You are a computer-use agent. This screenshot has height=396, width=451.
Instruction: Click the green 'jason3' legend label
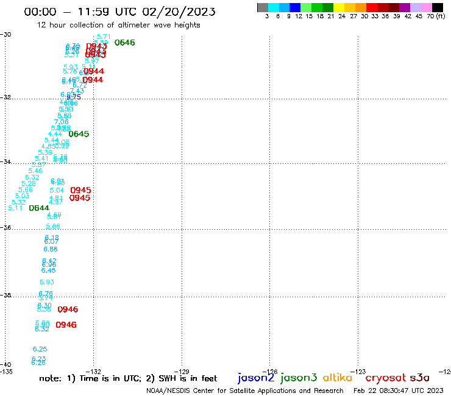point(299,378)
